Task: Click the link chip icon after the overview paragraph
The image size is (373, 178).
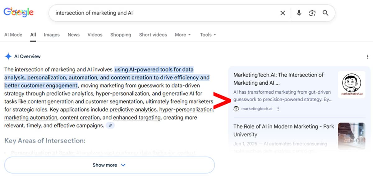Action: click(110, 126)
